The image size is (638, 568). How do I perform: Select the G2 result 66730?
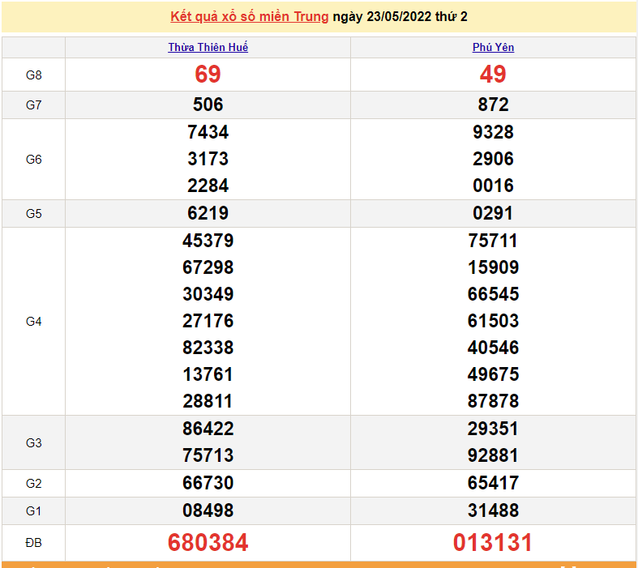tap(208, 483)
